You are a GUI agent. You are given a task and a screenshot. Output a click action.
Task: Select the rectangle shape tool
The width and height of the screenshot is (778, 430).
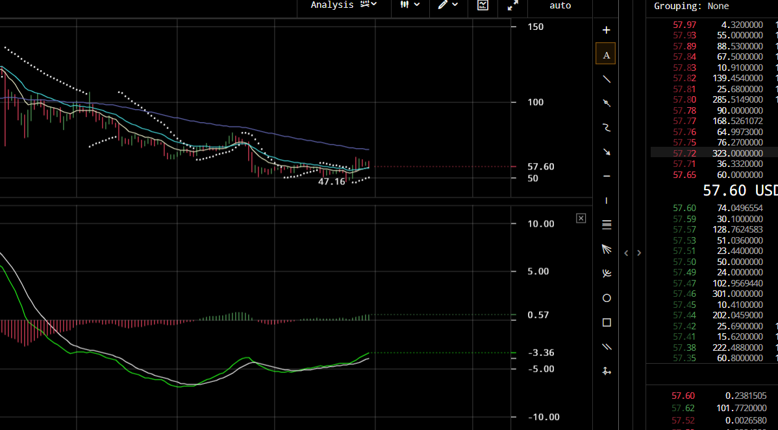[x=606, y=323]
